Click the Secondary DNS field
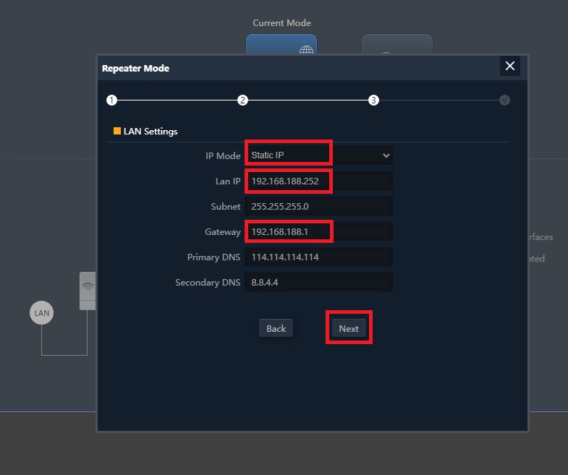This screenshot has height=475, width=568. [318, 283]
